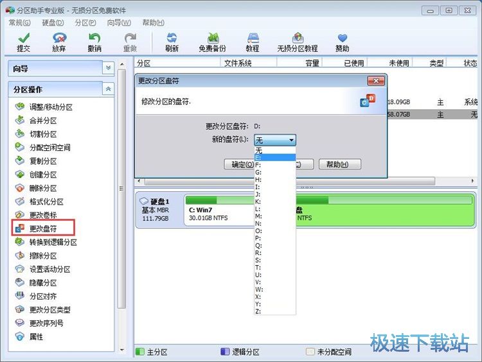Open the 硬盘(D) menu
This screenshot has width=482, height=362.
click(53, 22)
